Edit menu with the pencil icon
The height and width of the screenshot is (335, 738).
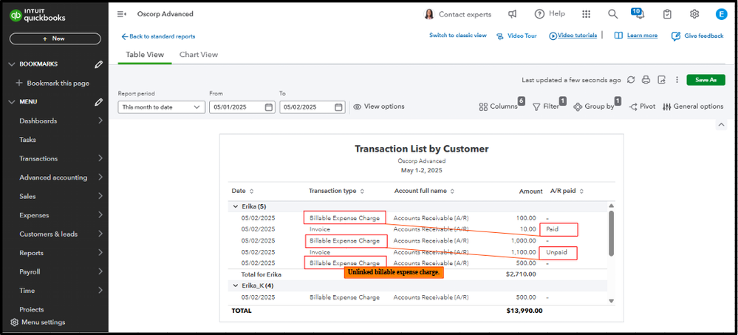[98, 102]
